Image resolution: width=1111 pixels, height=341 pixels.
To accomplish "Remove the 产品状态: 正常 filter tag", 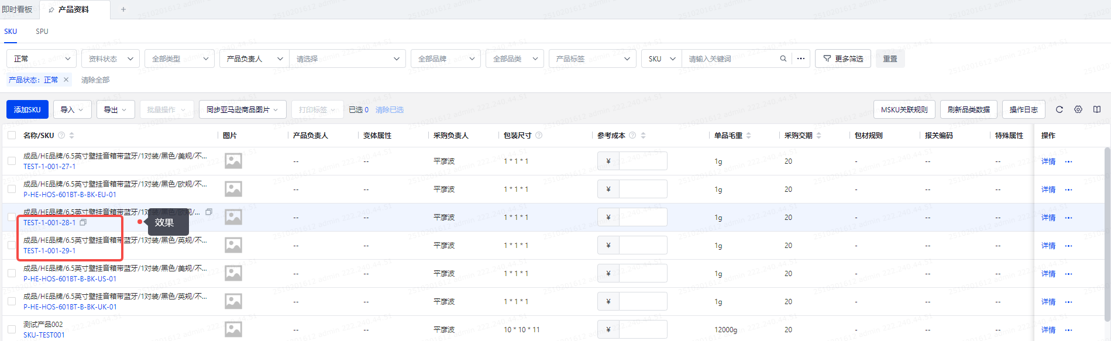I will point(66,80).
